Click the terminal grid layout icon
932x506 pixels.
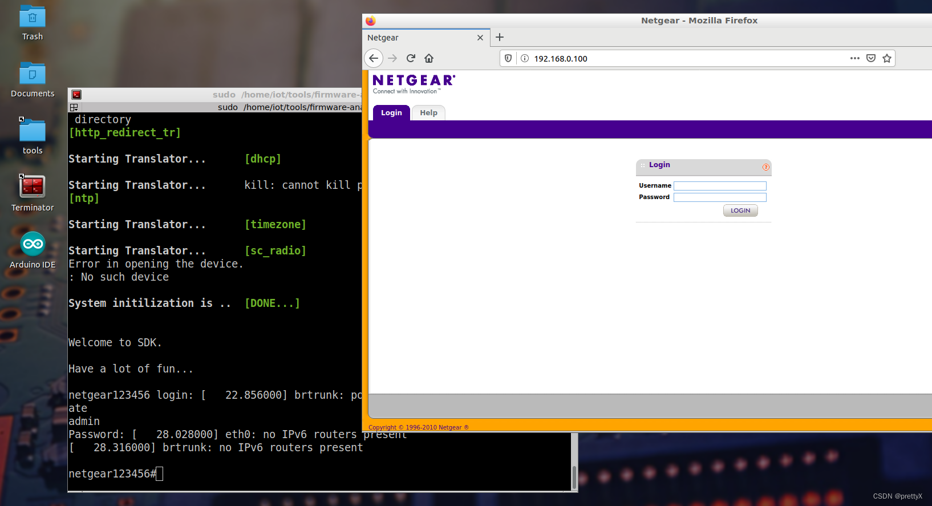tap(74, 107)
